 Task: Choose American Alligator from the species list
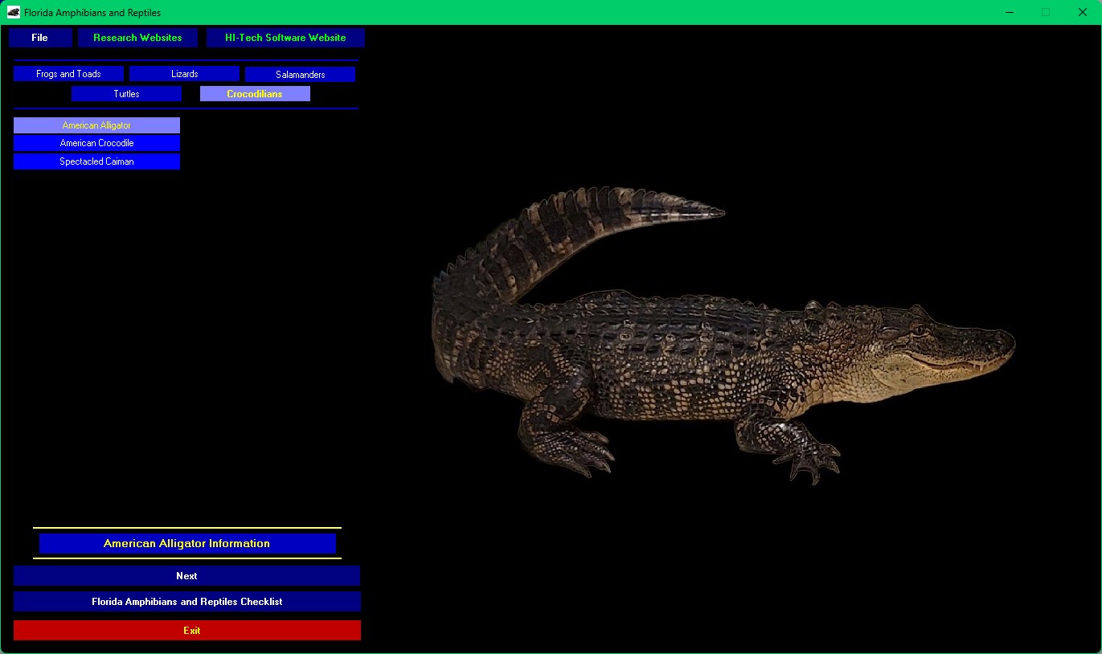point(96,125)
